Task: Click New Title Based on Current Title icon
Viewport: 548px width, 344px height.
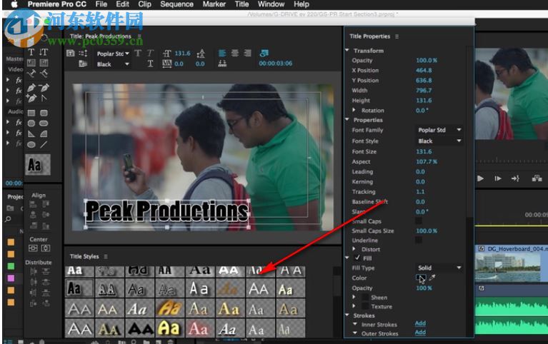Action: pos(71,53)
